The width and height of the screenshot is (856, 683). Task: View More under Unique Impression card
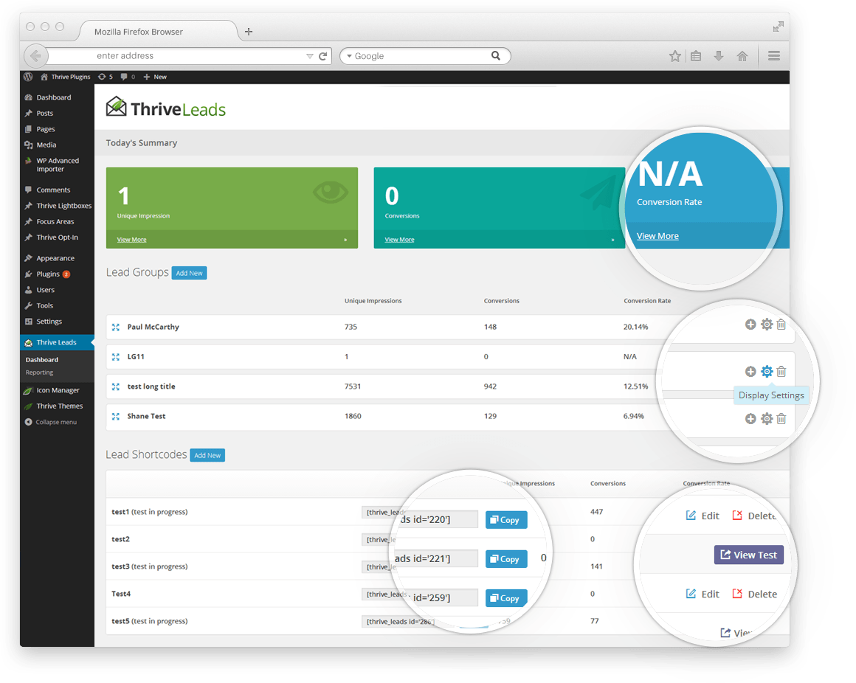point(131,240)
